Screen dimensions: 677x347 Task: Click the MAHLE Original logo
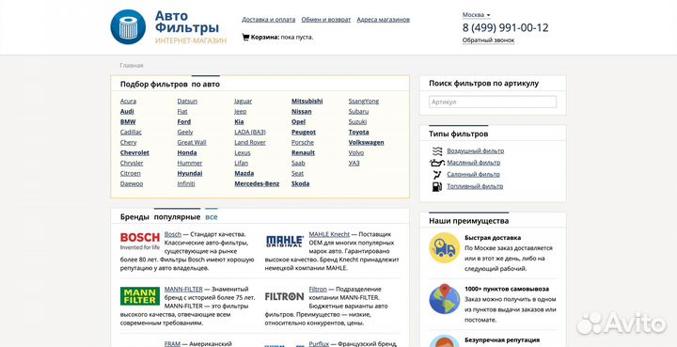pos(285,241)
